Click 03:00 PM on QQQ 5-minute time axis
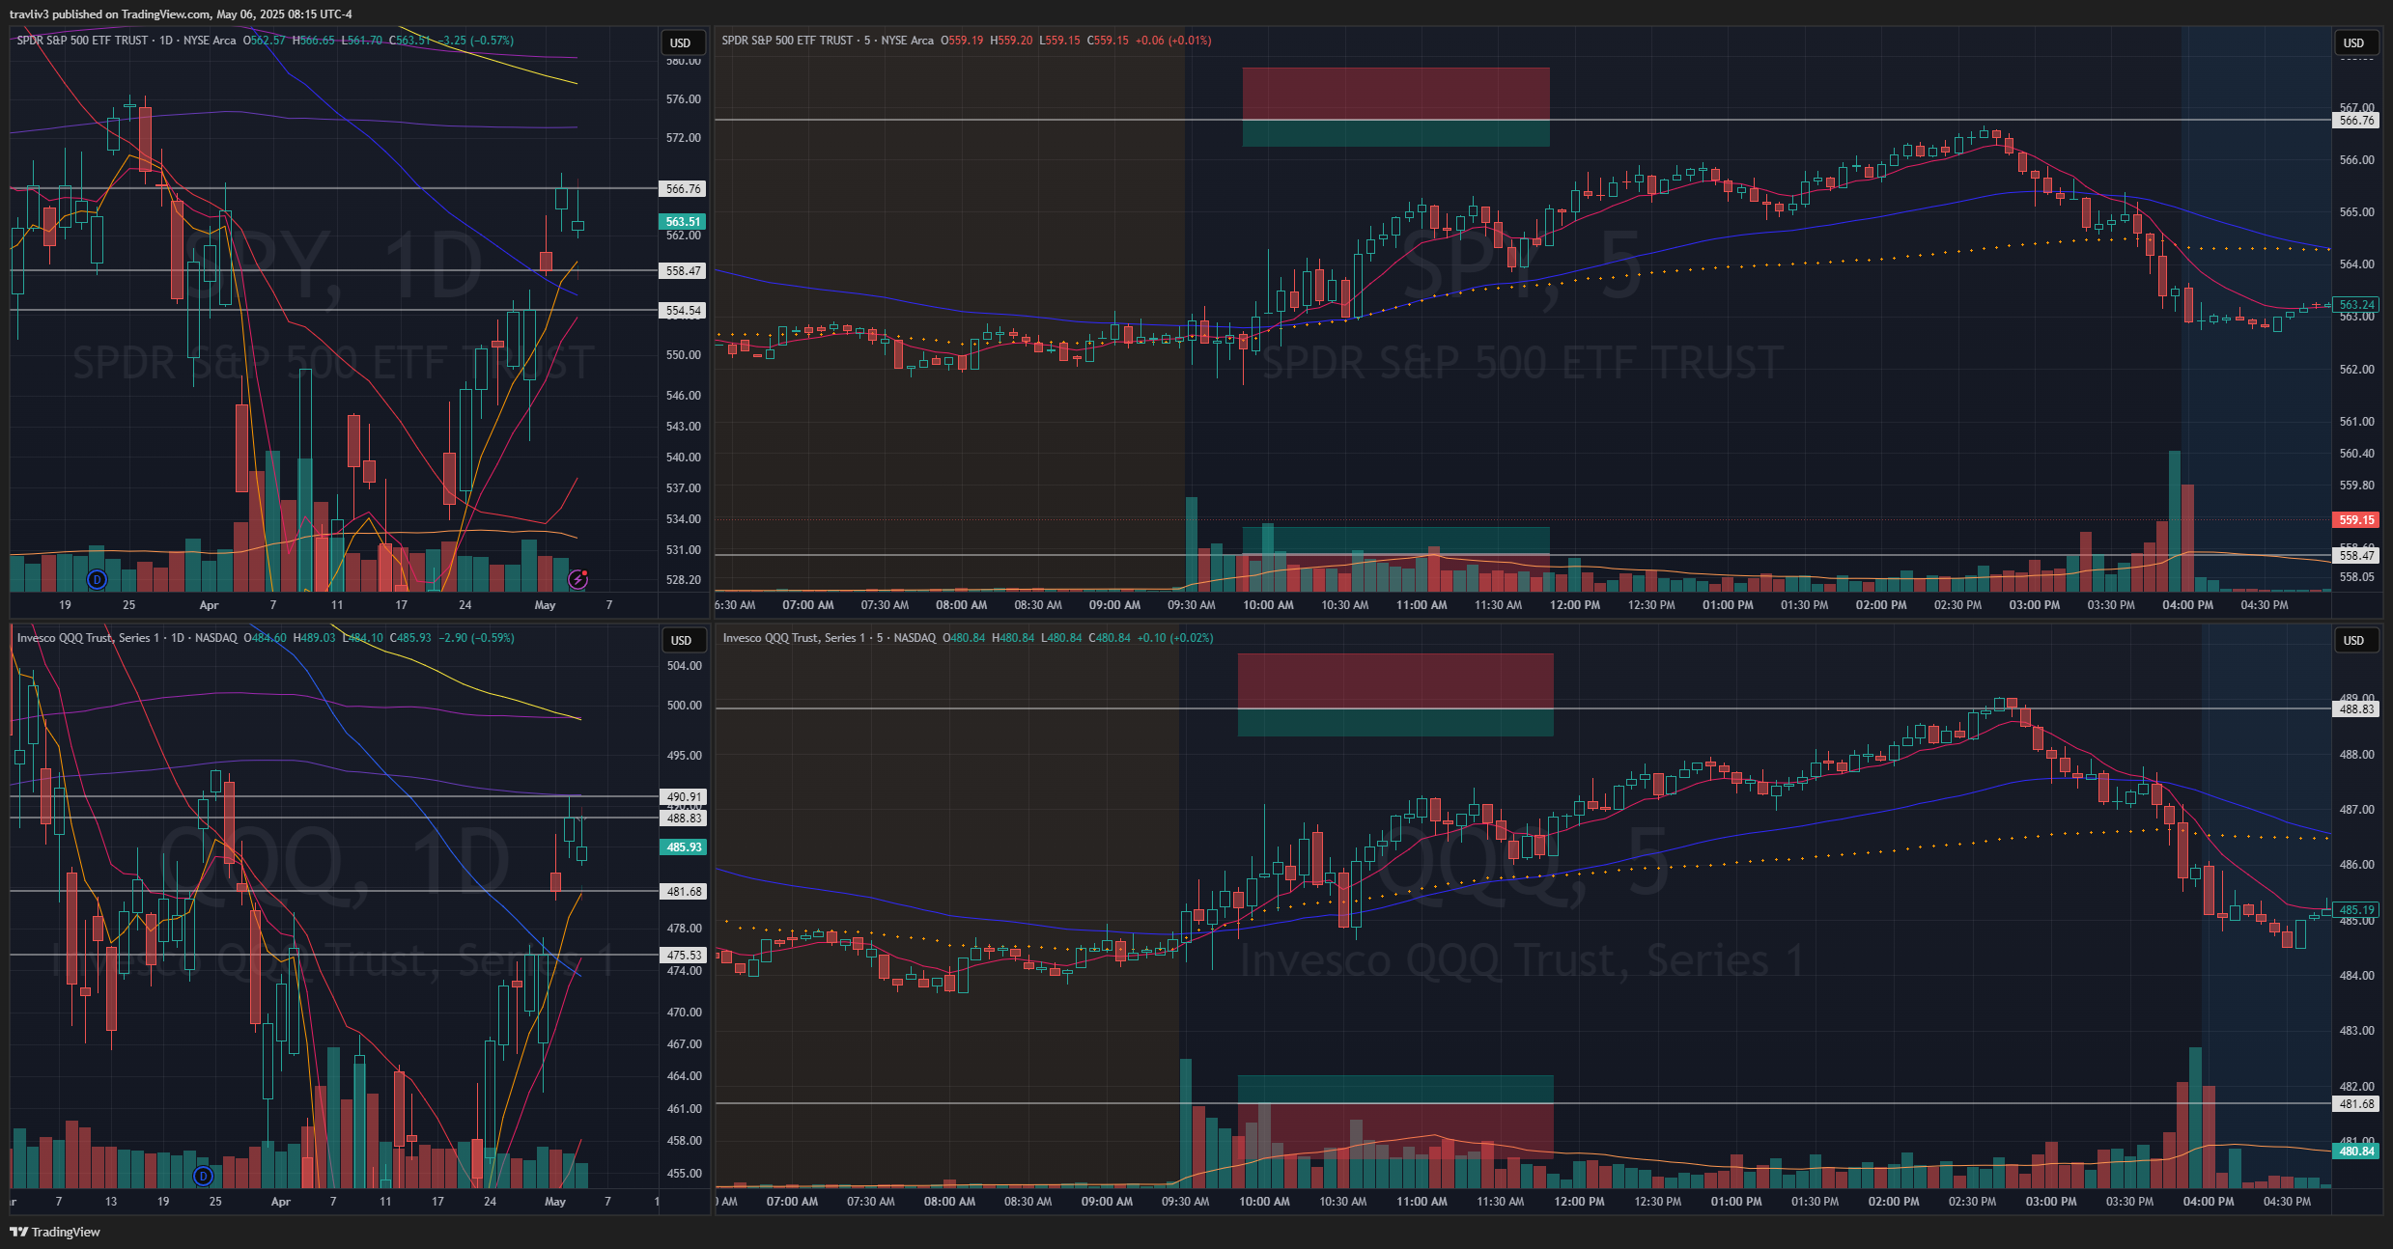 click(x=2051, y=1202)
